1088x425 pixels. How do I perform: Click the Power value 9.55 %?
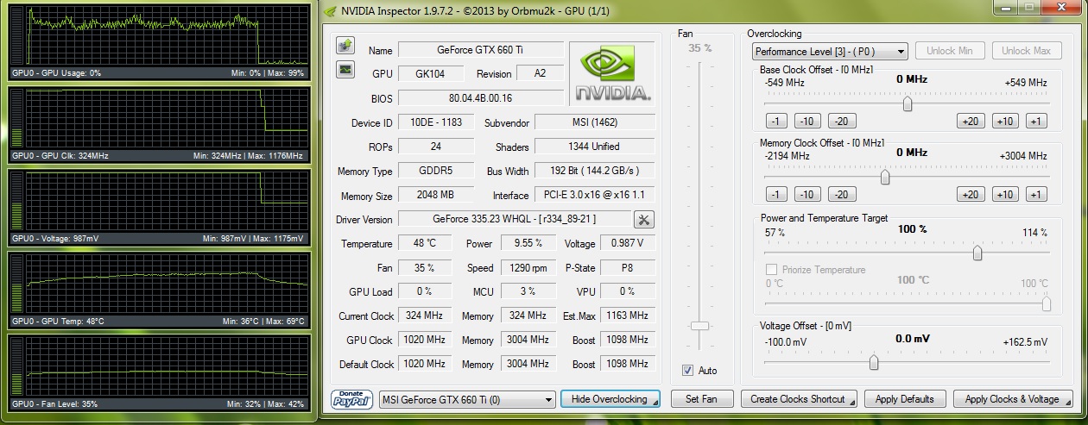point(528,243)
